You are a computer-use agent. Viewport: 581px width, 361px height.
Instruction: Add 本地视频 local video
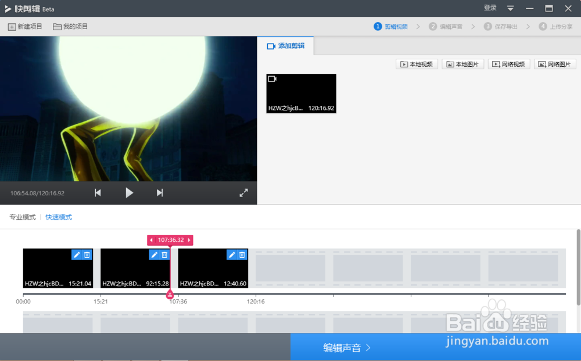click(417, 64)
